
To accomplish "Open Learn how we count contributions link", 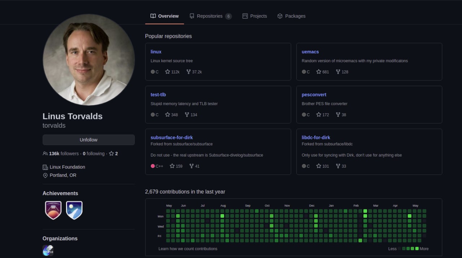I will (x=188, y=249).
